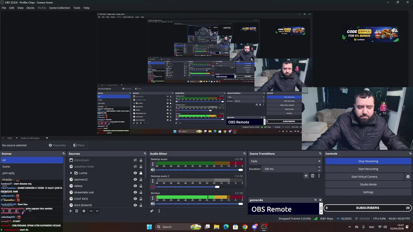Open Mic/Aux three-dot options
413x232 pixels.
pos(153,198)
